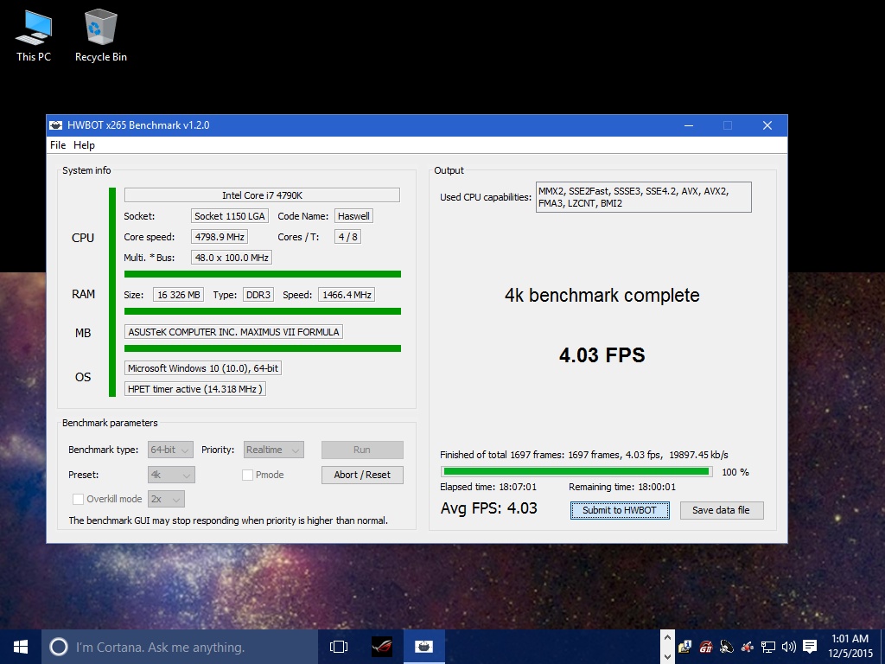Expand hidden tray icons arrow up
This screenshot has height=664, width=885.
tap(667, 637)
